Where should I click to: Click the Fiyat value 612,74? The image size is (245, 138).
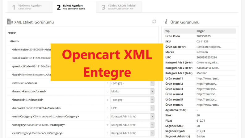tap(201, 121)
